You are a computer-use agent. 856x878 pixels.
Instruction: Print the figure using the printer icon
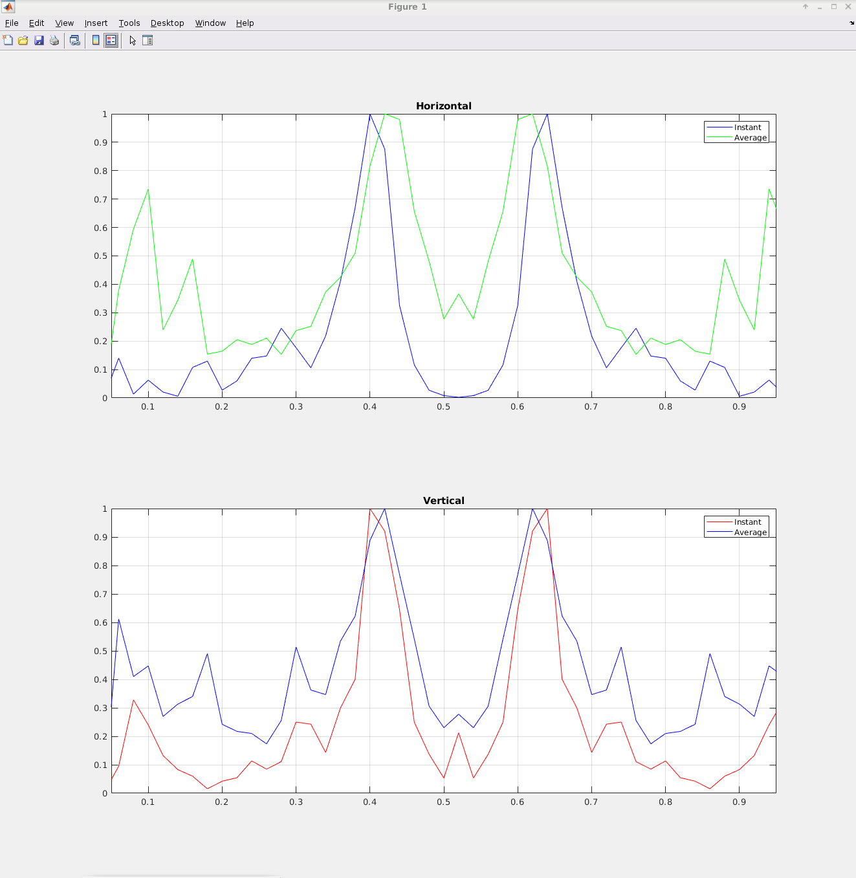54,40
